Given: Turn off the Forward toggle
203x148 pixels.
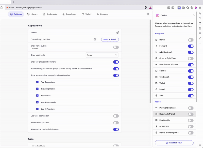Looking at the screenshot, I should (x=191, y=46).
